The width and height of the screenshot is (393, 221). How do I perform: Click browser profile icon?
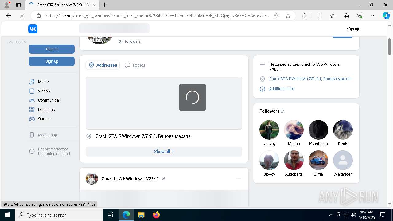7,5
